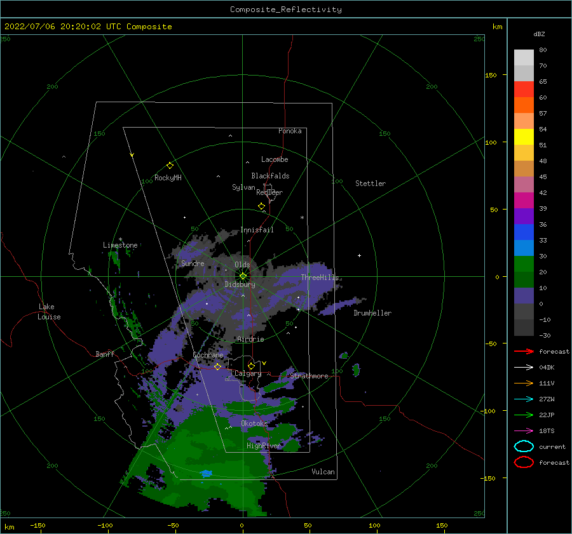Click yellow diamond marker below RedDeer
572x534 pixels.
click(262, 206)
